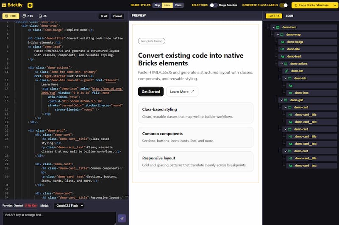Switch to the JS code tab
The width and height of the screenshot is (339, 225).
pyautogui.click(x=43, y=16)
